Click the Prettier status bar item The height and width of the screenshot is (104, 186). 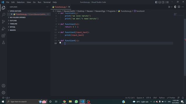[x=171, y=98]
